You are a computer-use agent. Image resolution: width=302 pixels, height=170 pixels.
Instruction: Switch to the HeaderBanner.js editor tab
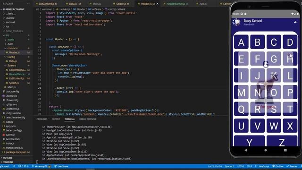[176, 4]
